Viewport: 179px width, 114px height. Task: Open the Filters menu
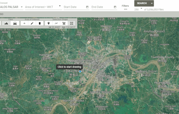125,7
